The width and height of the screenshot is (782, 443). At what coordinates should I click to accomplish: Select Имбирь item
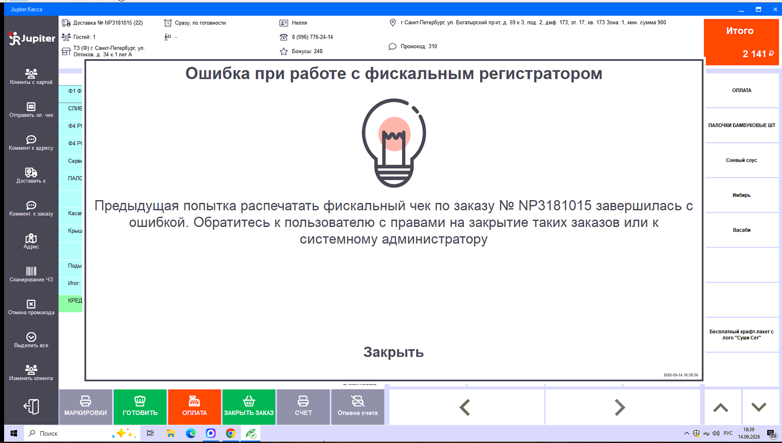(742, 195)
